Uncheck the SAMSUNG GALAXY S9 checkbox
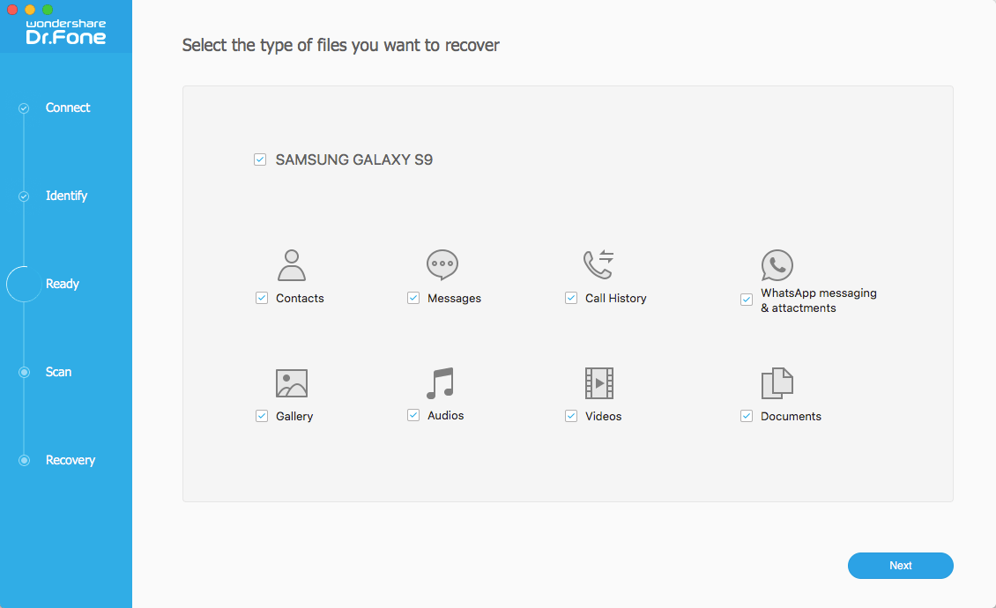 pyautogui.click(x=260, y=159)
